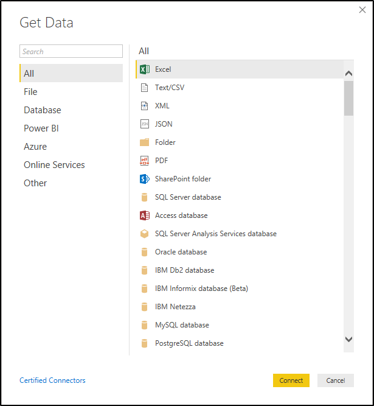
Task: Choose the JSON file icon
Action: pos(145,124)
